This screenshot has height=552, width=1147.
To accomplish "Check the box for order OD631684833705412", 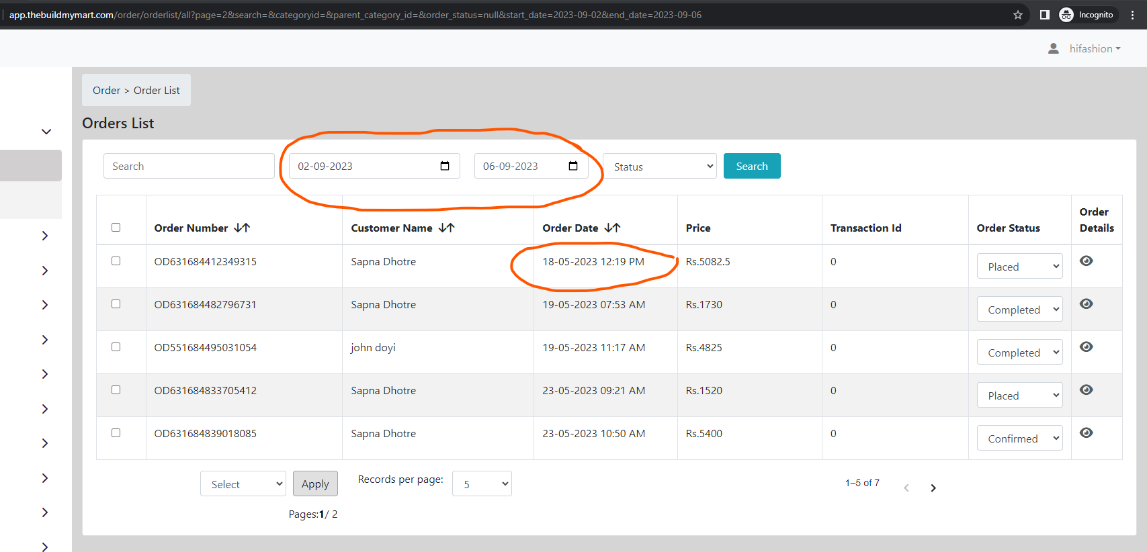I will pyautogui.click(x=116, y=390).
